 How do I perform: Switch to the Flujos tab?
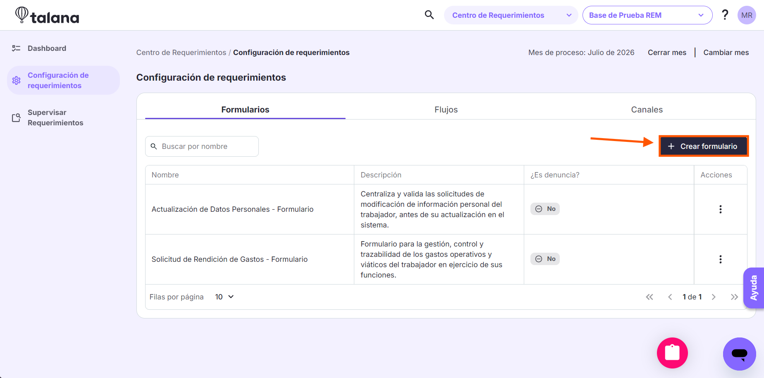click(x=446, y=110)
